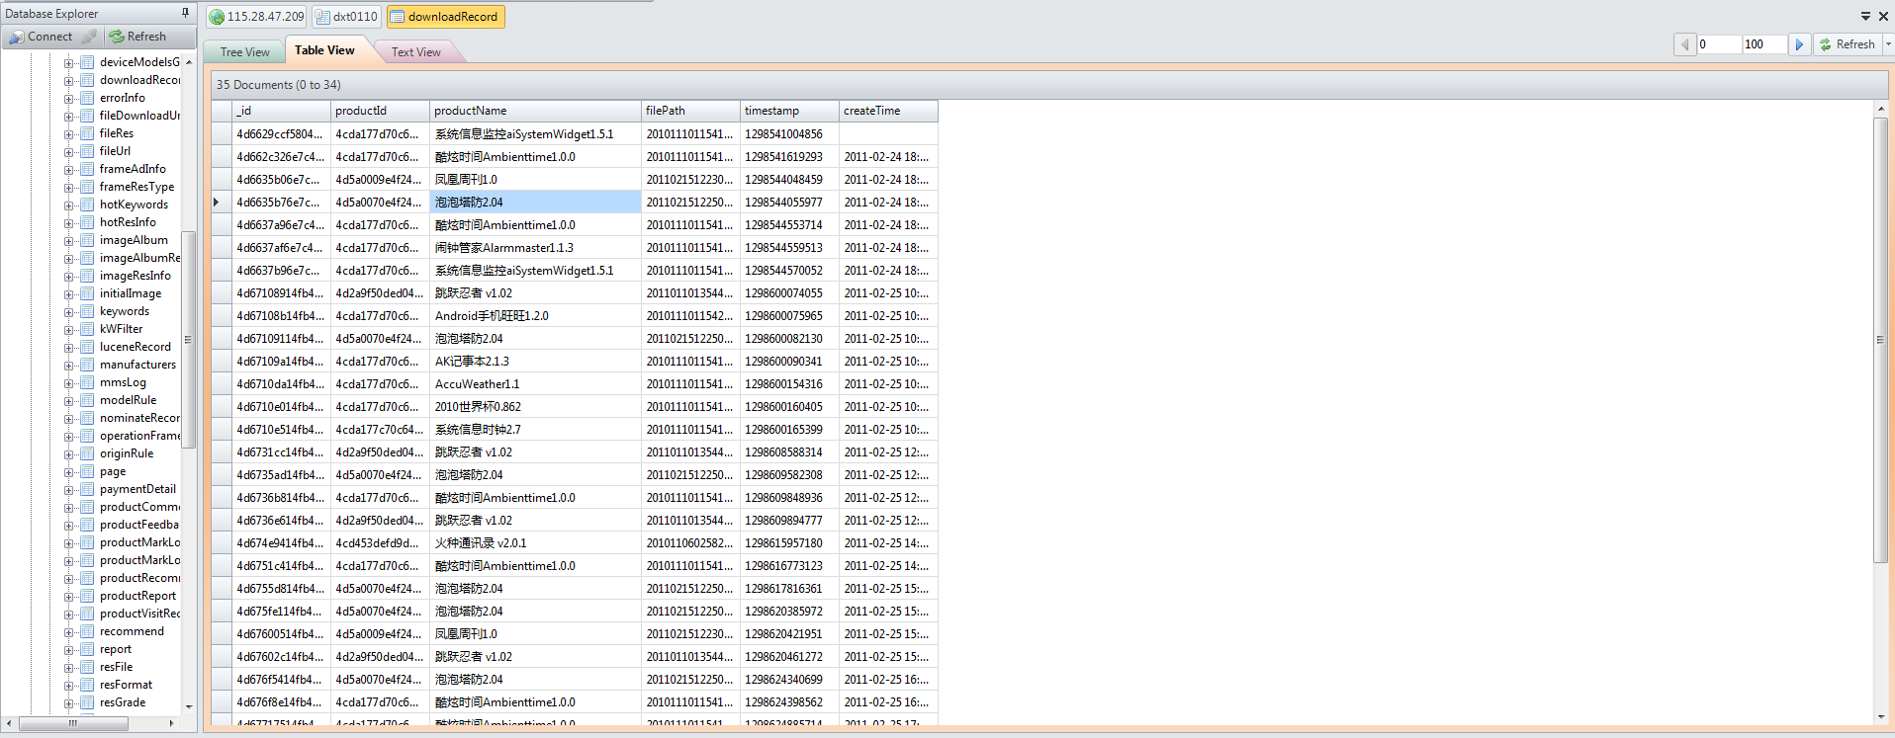Select the frameAdInfo collection
Viewport: 1895px width, 738px height.
click(x=133, y=169)
